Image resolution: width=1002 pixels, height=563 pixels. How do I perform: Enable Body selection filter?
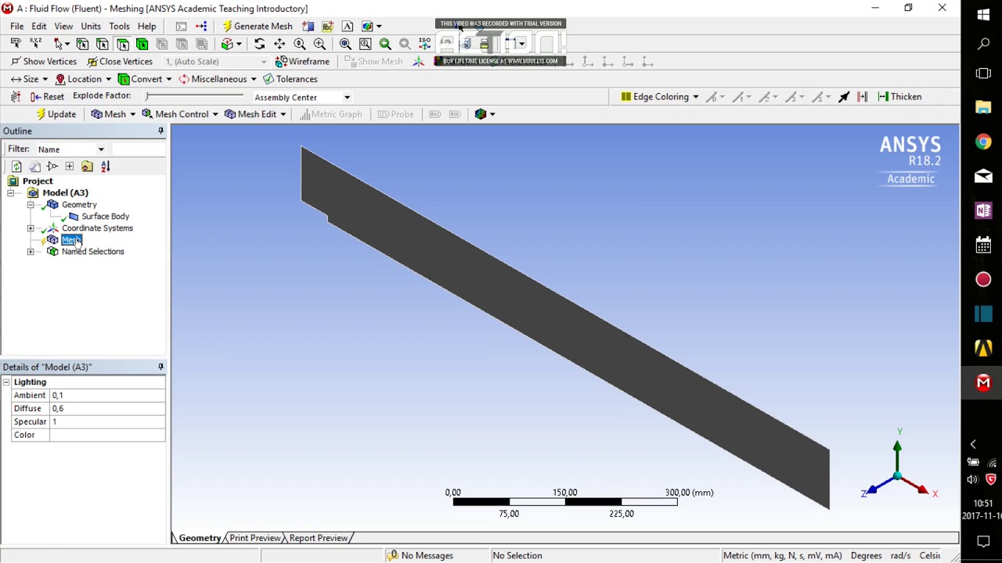[142, 44]
